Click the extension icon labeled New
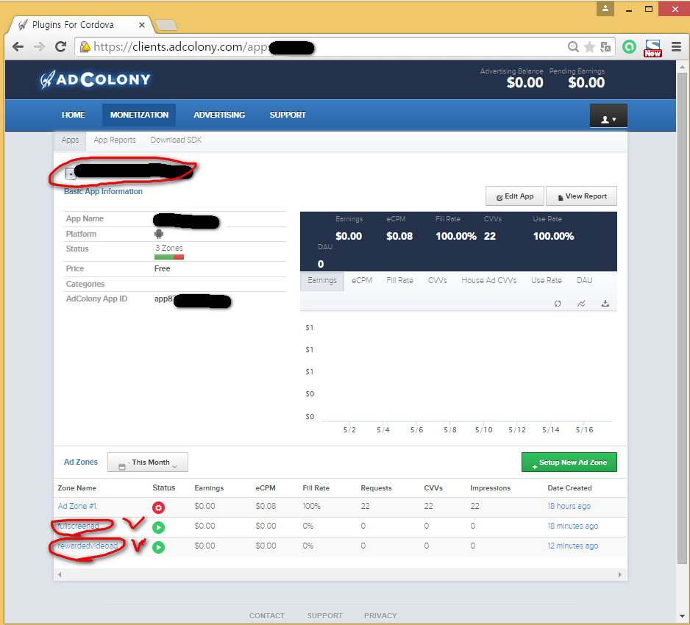This screenshot has width=690, height=625. click(x=652, y=48)
